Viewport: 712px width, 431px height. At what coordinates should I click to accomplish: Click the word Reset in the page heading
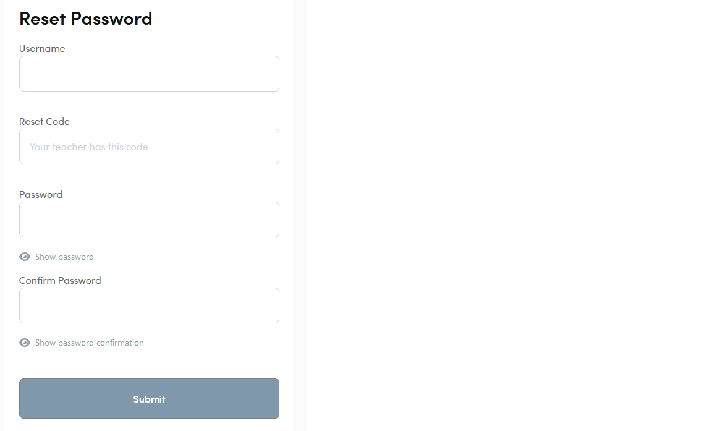[x=42, y=19]
